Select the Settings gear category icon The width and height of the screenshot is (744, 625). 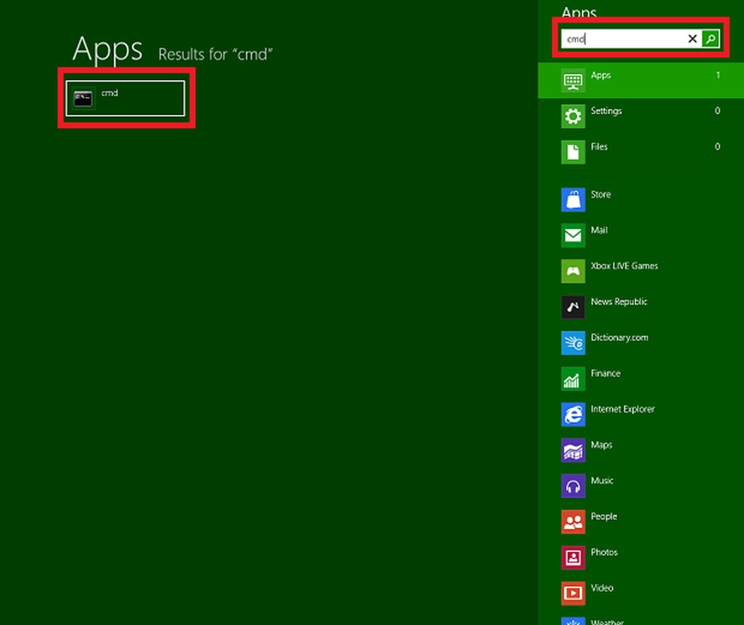[572, 116]
